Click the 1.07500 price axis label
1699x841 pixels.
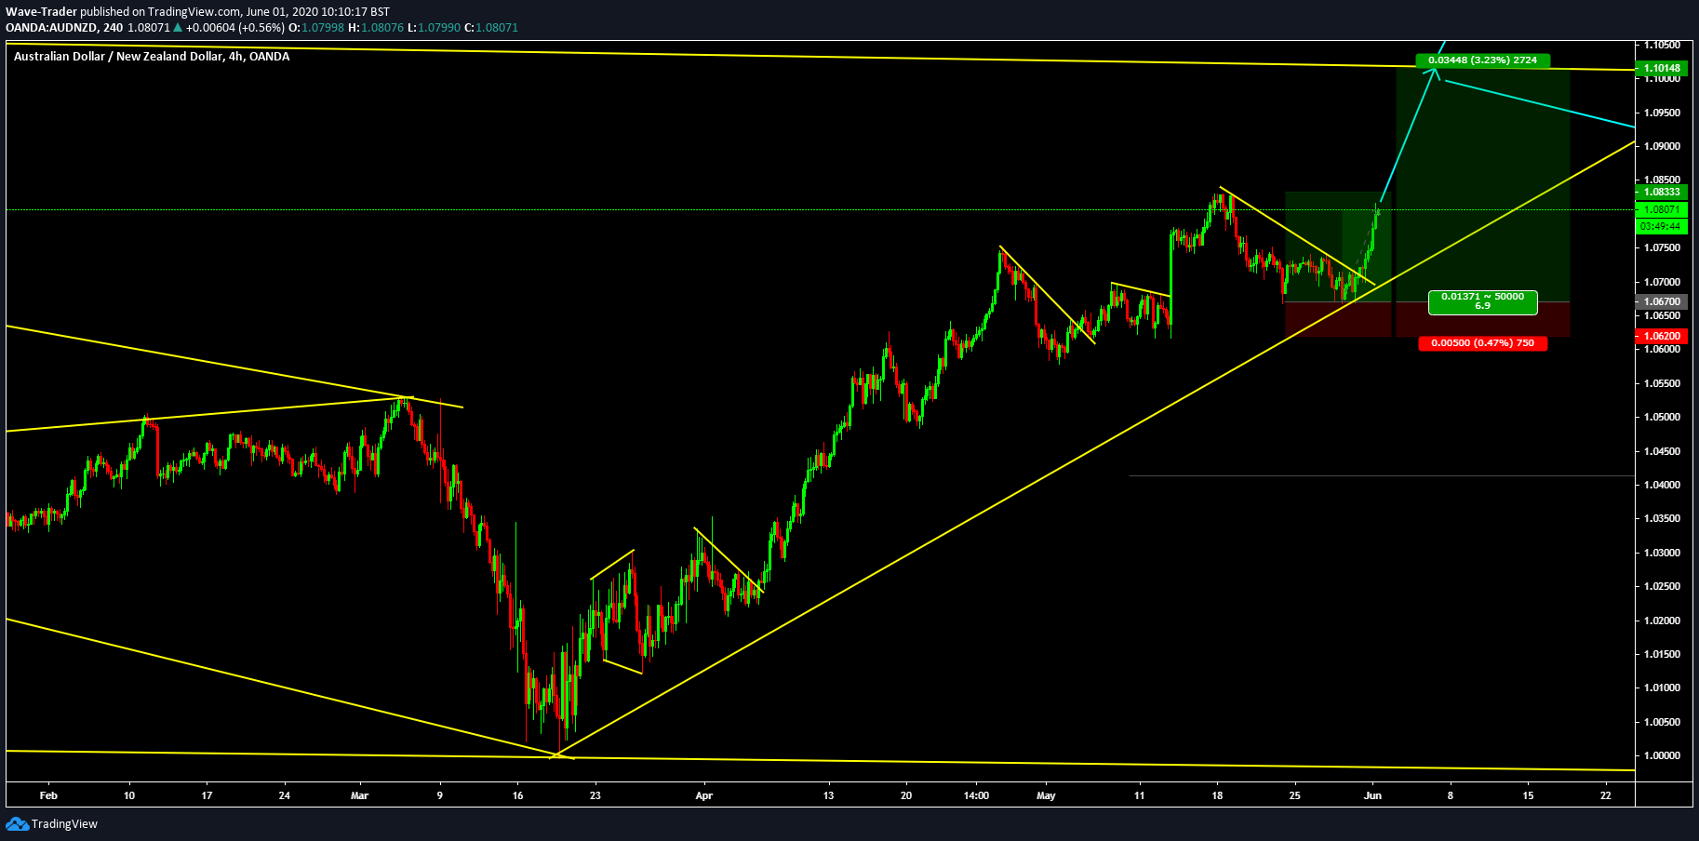click(1662, 247)
